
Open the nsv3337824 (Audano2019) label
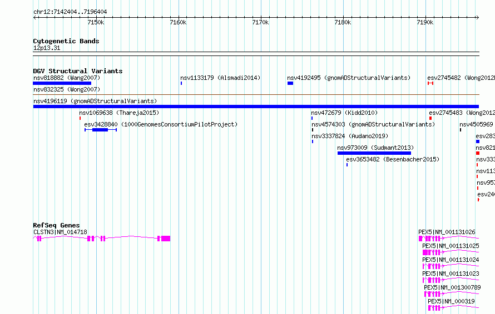[x=350, y=136]
